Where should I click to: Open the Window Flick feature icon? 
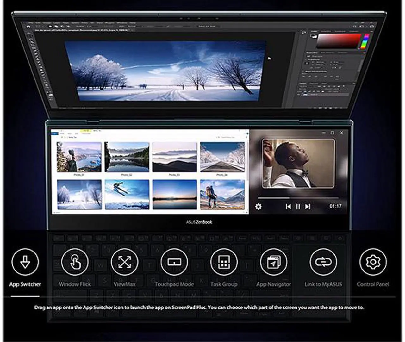click(75, 262)
